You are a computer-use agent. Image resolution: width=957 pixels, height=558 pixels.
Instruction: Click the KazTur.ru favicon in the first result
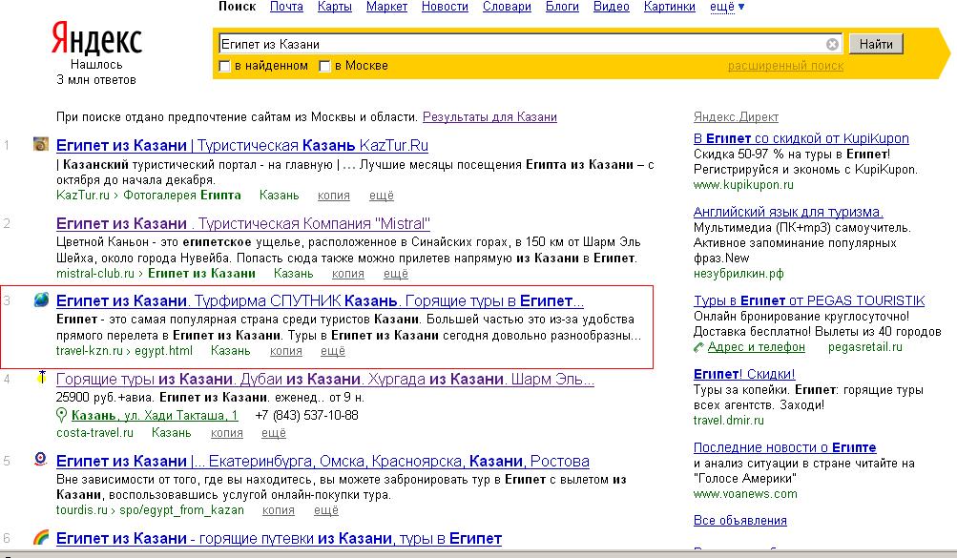coord(41,145)
